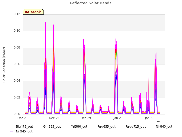Click the Jan 2 x-axis tick label
This screenshot has width=182, height=137.
coord(117,118)
